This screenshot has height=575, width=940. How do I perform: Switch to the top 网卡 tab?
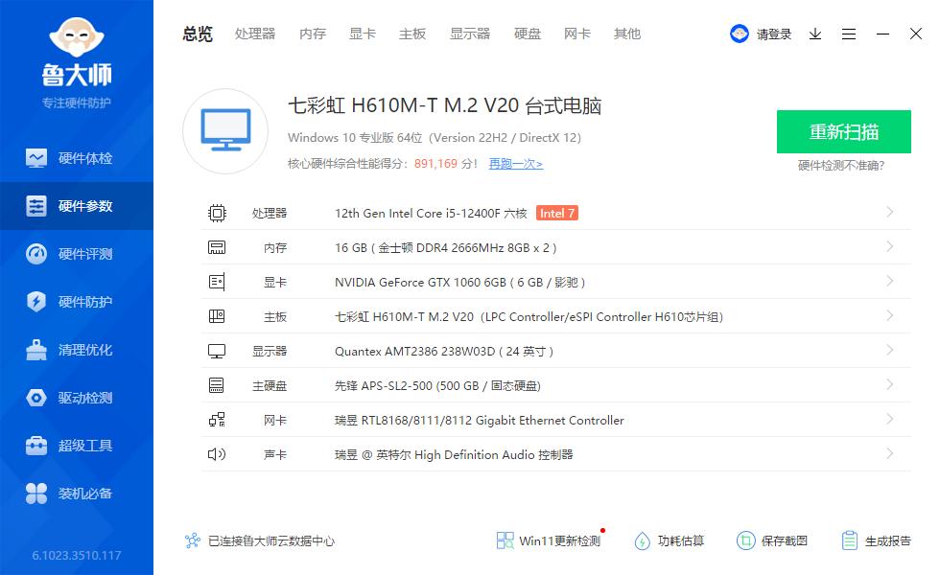pos(577,34)
